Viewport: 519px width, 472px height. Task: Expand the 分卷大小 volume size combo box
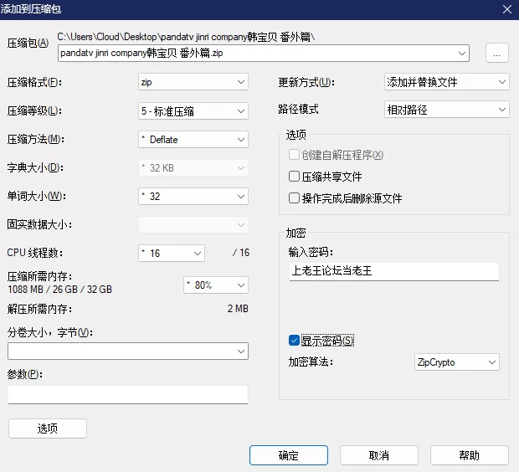[128, 351]
